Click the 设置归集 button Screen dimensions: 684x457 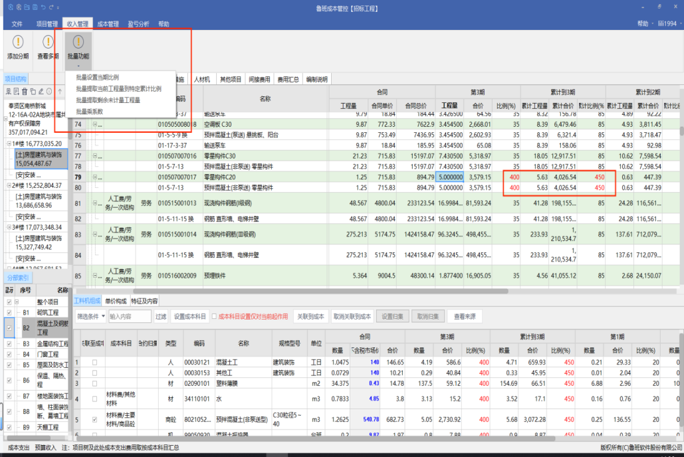point(392,317)
